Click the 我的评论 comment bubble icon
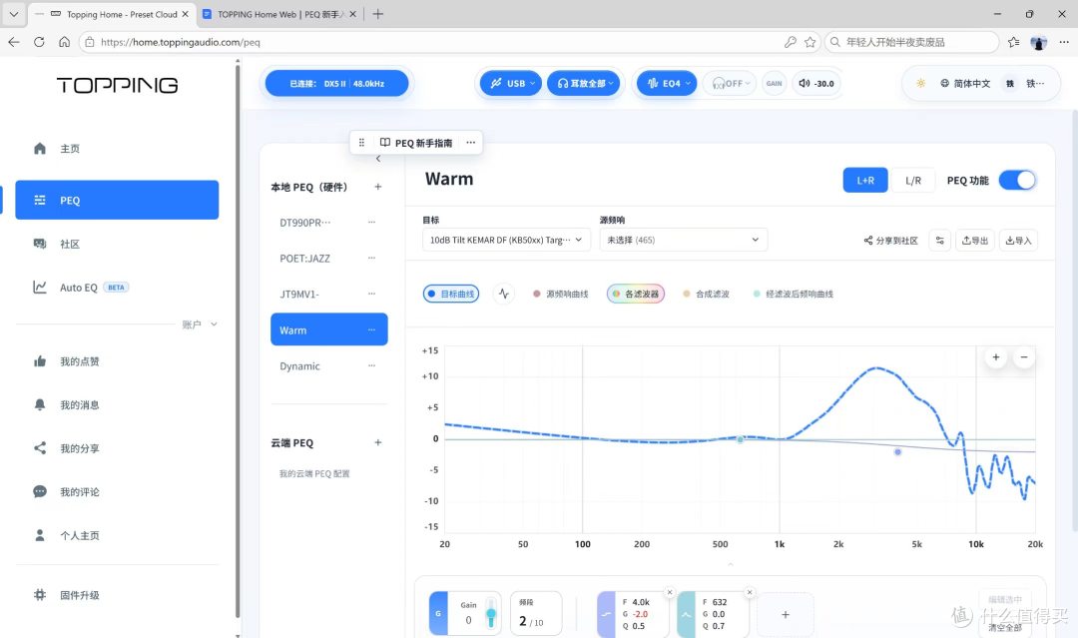This screenshot has width=1078, height=638. pyautogui.click(x=40, y=491)
